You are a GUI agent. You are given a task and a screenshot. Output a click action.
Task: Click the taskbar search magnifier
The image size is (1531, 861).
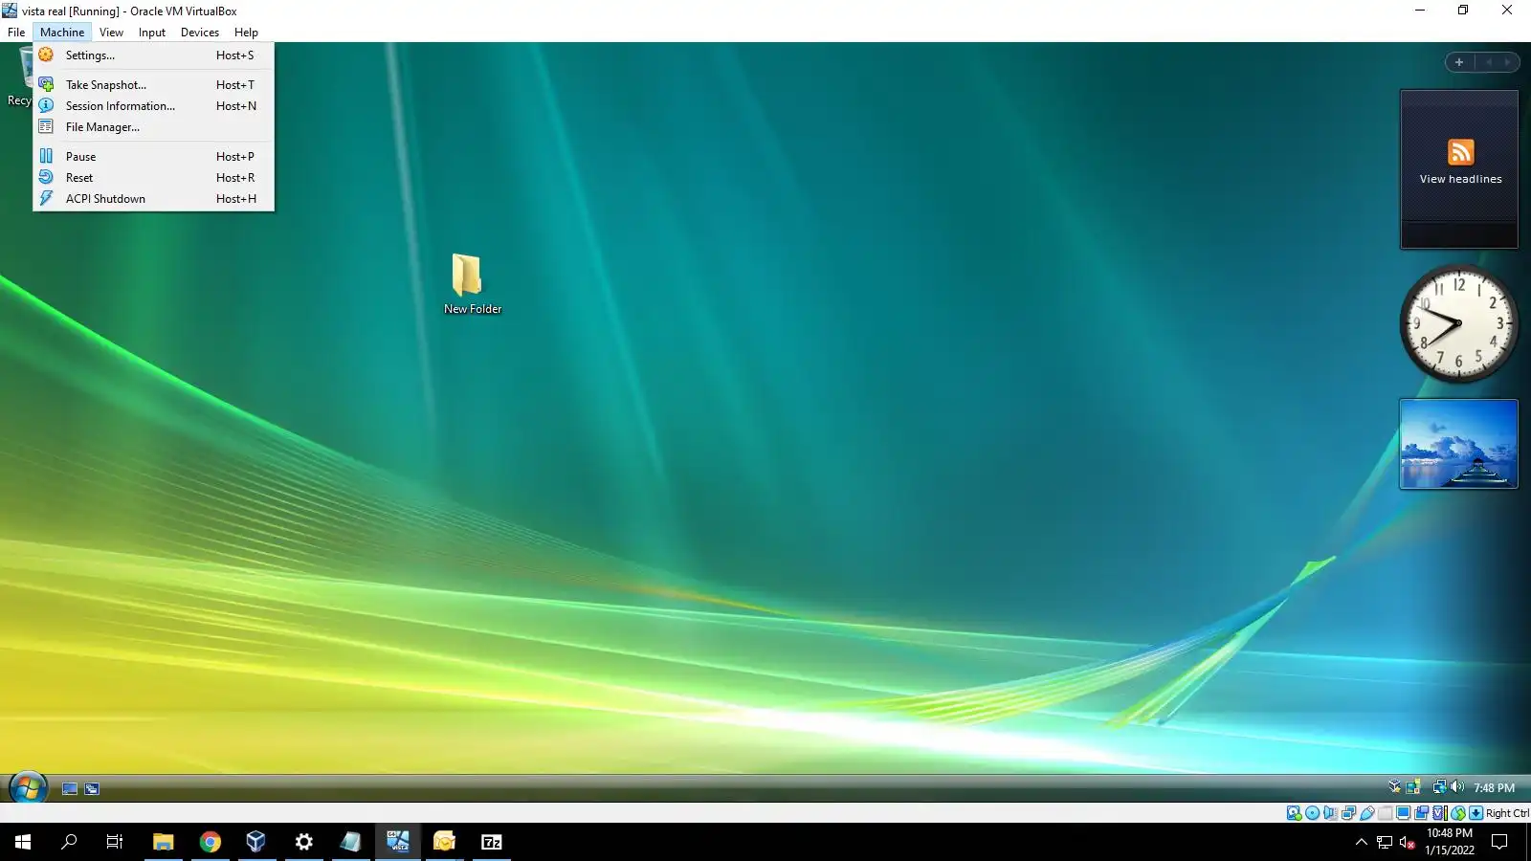(69, 842)
